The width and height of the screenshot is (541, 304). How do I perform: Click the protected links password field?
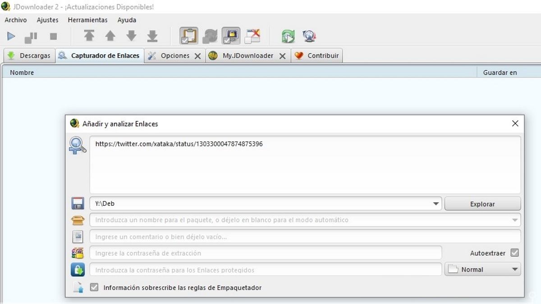[266, 270]
